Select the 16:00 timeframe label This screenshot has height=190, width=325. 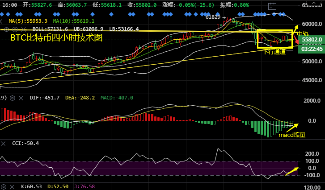9,5
